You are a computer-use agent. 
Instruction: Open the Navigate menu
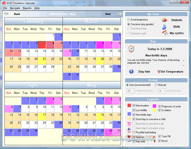[x=15, y=8]
